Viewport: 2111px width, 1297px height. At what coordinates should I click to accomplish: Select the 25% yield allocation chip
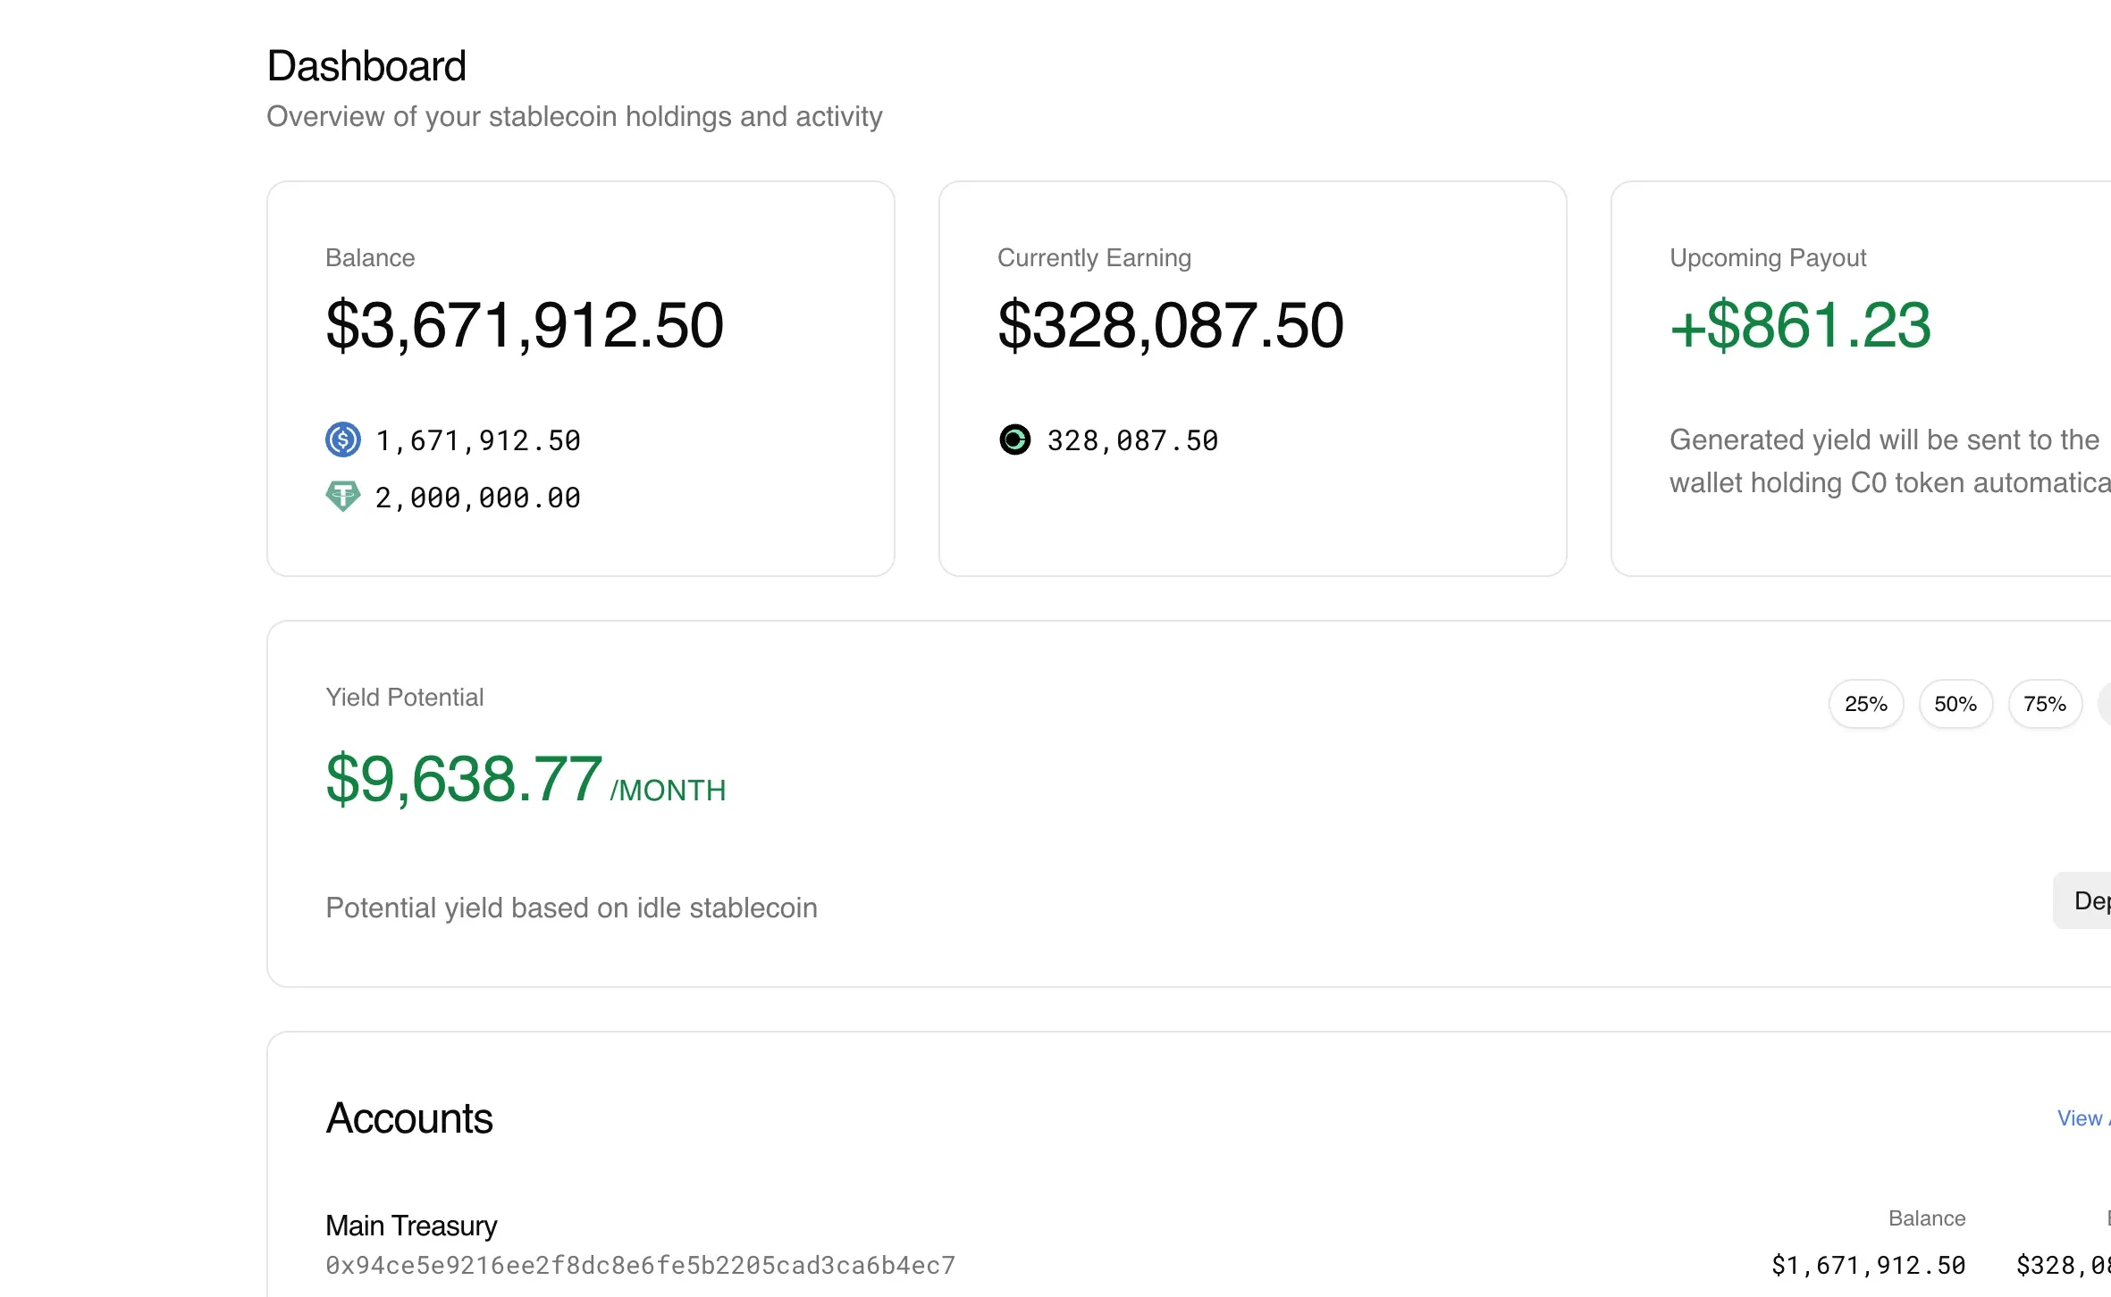pos(1865,704)
